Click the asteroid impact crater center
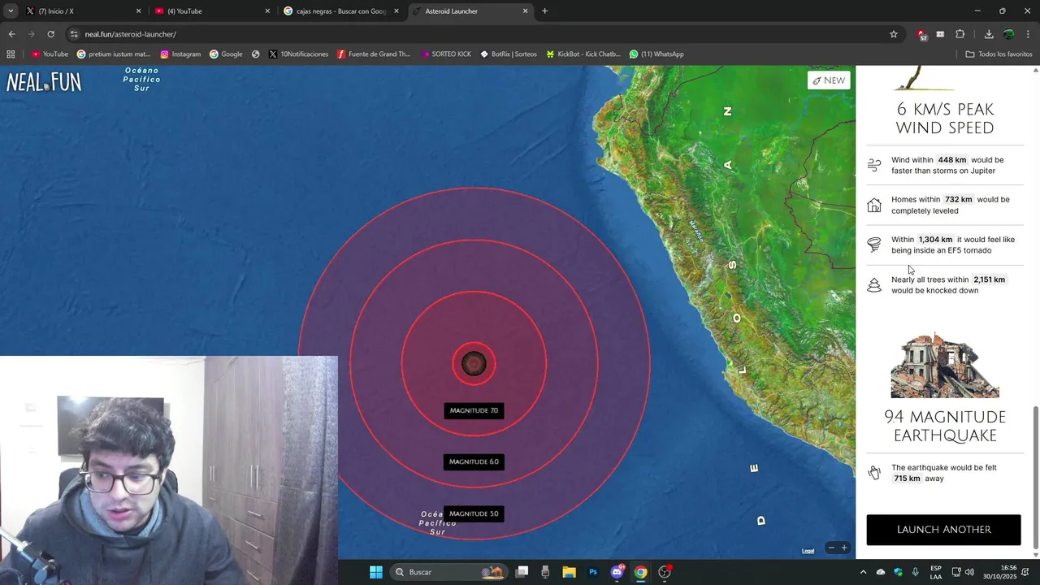This screenshot has width=1040, height=585. [474, 364]
